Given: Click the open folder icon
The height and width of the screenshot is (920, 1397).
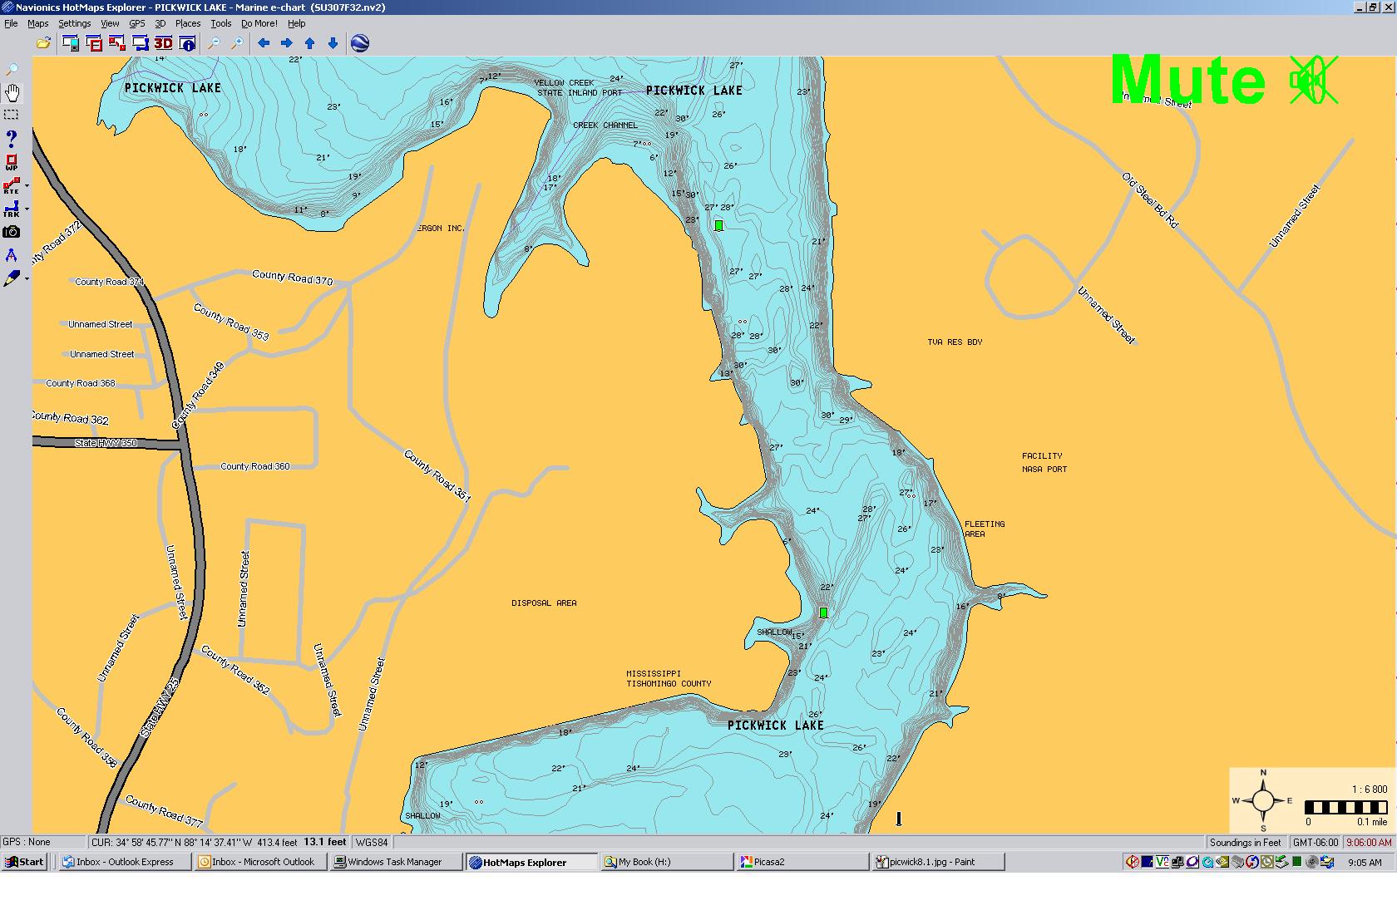Looking at the screenshot, I should pos(43,44).
